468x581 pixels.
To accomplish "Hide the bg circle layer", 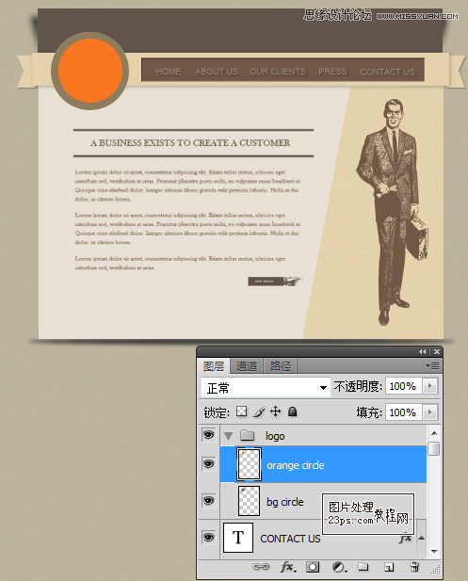I will click(x=209, y=501).
